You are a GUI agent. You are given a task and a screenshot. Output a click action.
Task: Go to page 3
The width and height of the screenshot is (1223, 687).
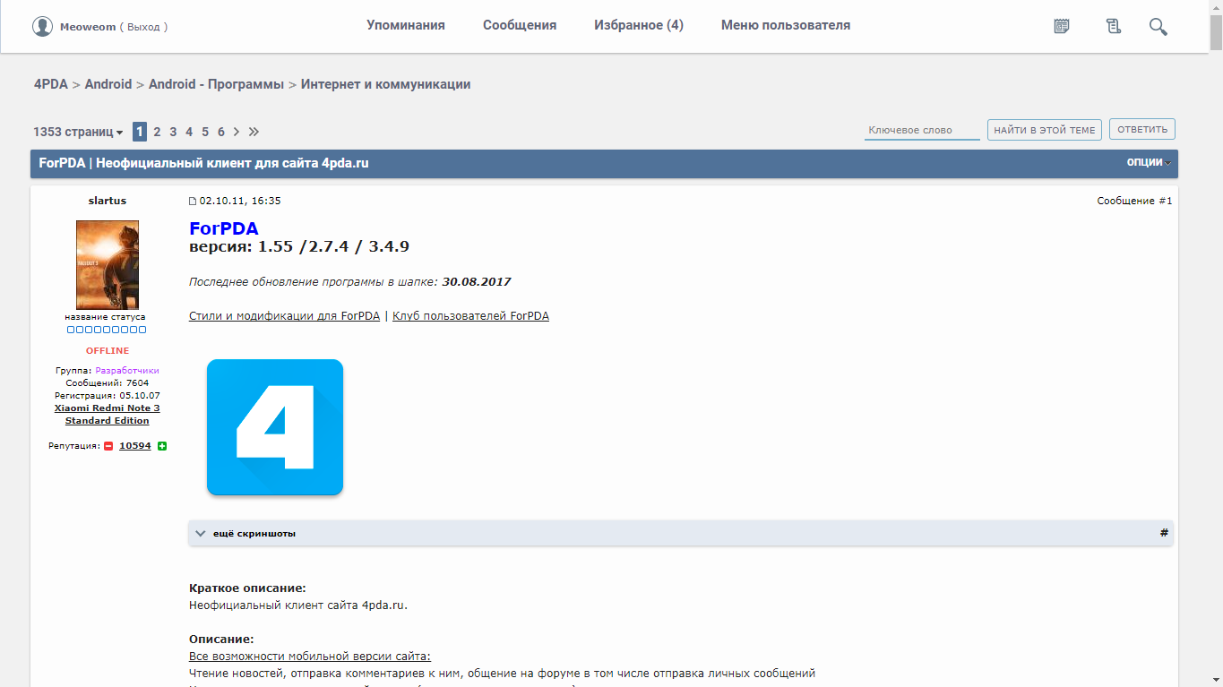click(173, 132)
